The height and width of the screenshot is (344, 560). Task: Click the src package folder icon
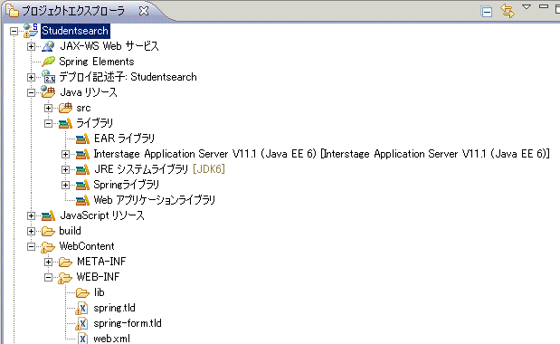point(66,108)
